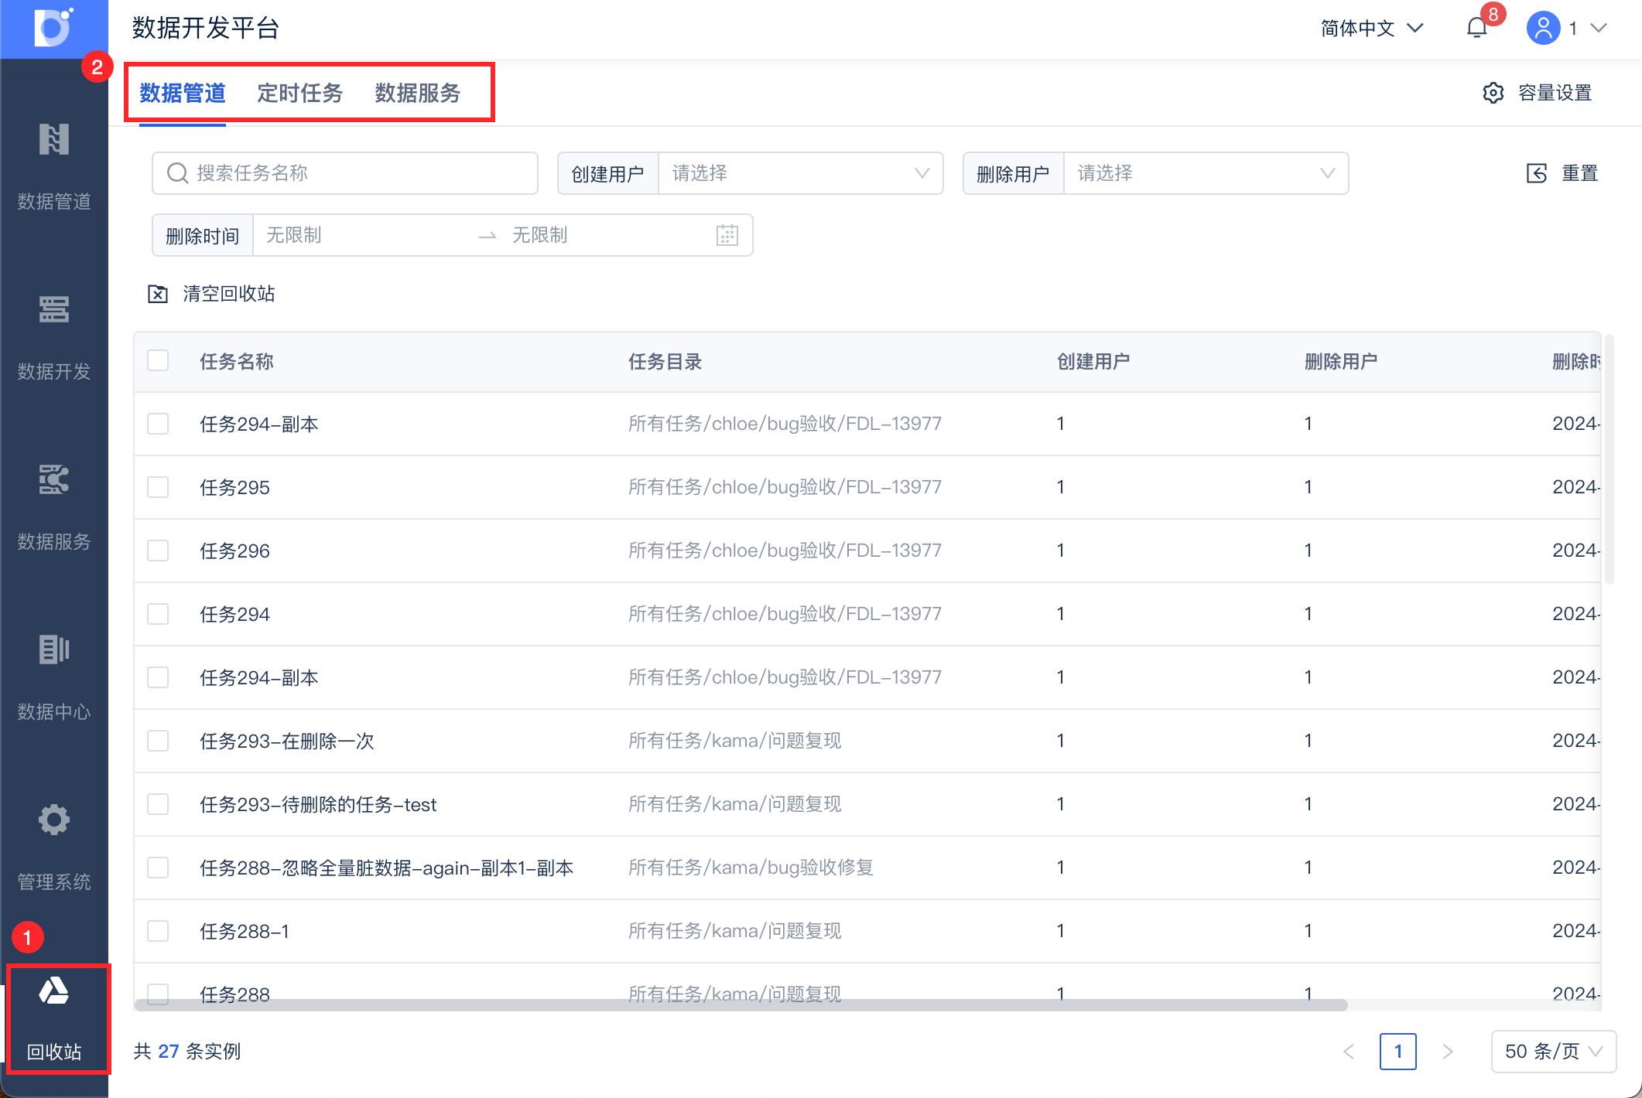Screen dimensions: 1642x1098
Task: Tick the checkbox for 任务295
Action: [x=158, y=488]
